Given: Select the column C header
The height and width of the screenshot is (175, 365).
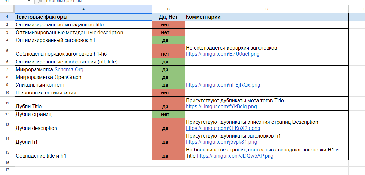Looking at the screenshot, I should (x=267, y=9).
